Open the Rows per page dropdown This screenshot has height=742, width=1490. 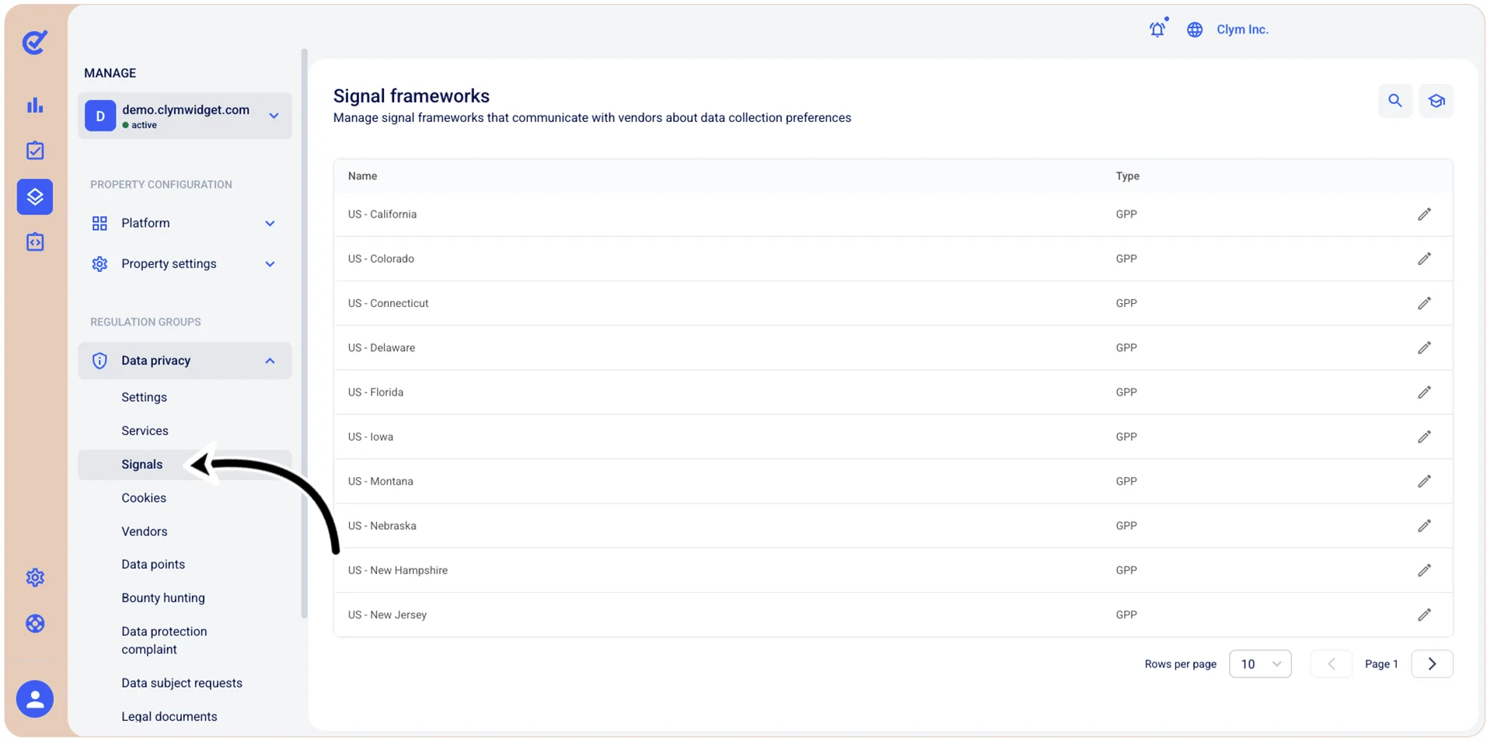[1260, 664]
